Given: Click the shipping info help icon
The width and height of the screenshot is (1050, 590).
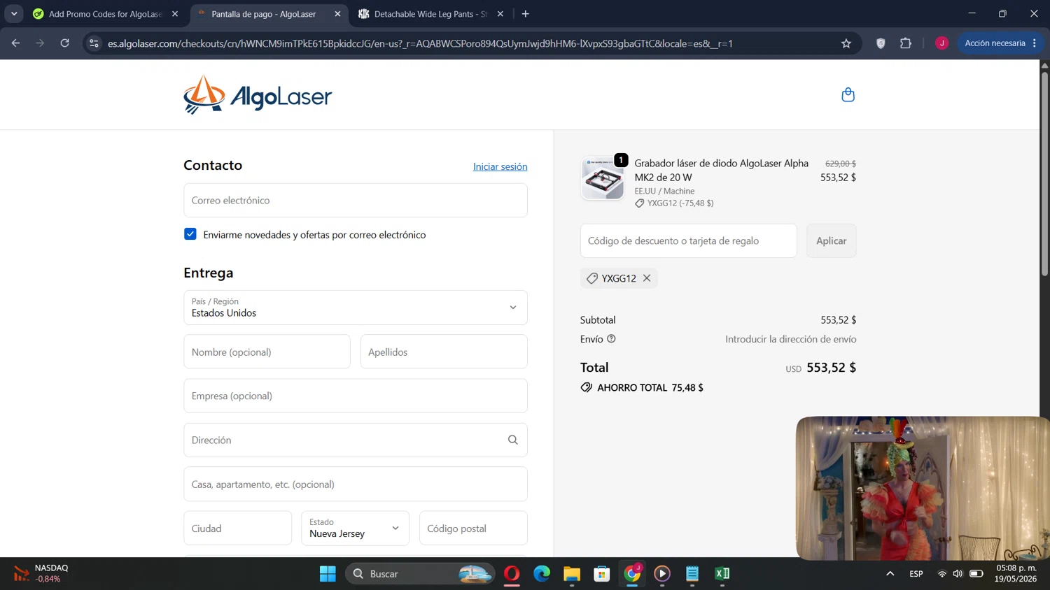Looking at the screenshot, I should coord(611,339).
